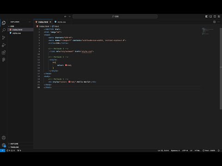Click Port : 5500 Live Server status
This screenshot has height=166, width=222.
coord(209,150)
